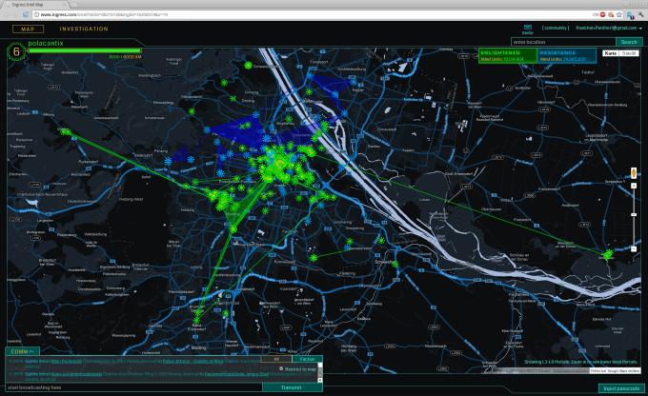Screen dimensions: 648x396
Task: Click the browser bookmark star icon
Action: [x=618, y=14]
